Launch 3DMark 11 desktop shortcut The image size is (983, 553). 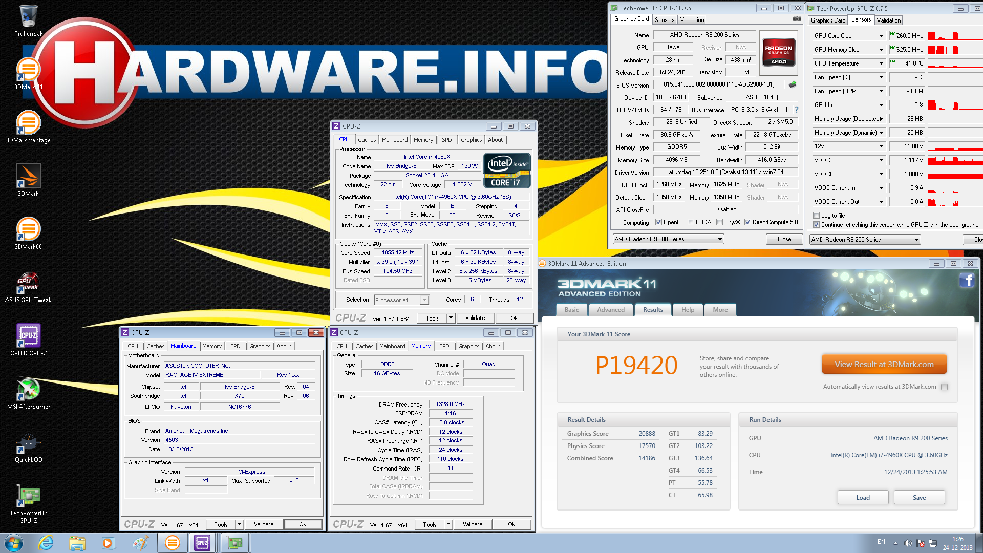click(x=28, y=74)
